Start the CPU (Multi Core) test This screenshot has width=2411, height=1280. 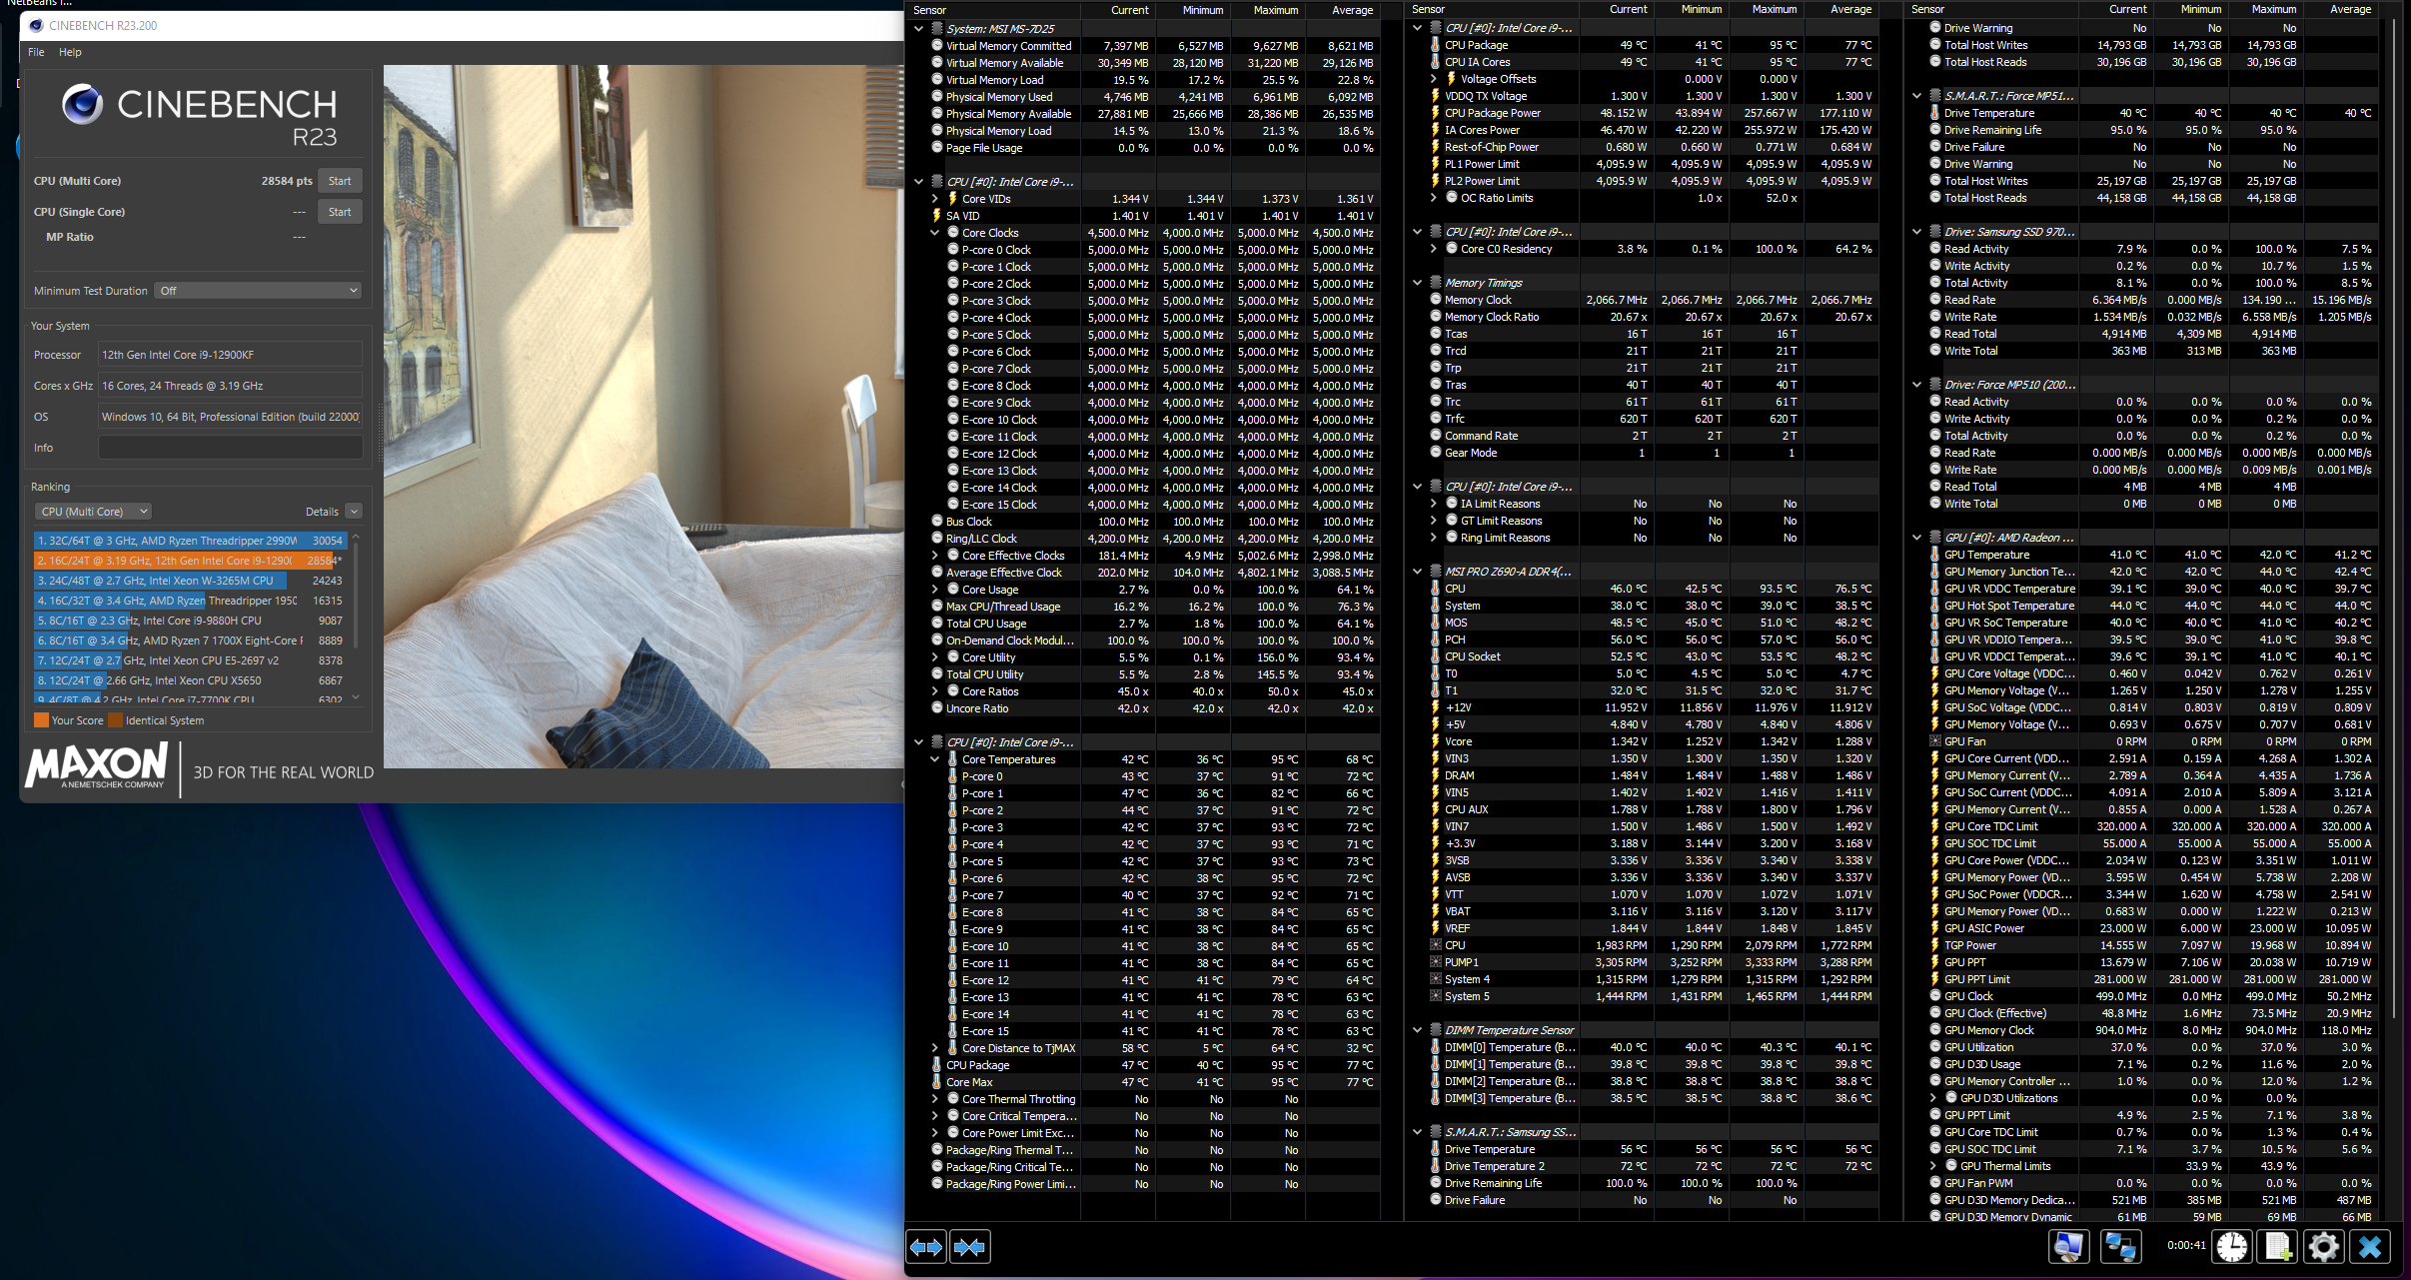[x=340, y=181]
